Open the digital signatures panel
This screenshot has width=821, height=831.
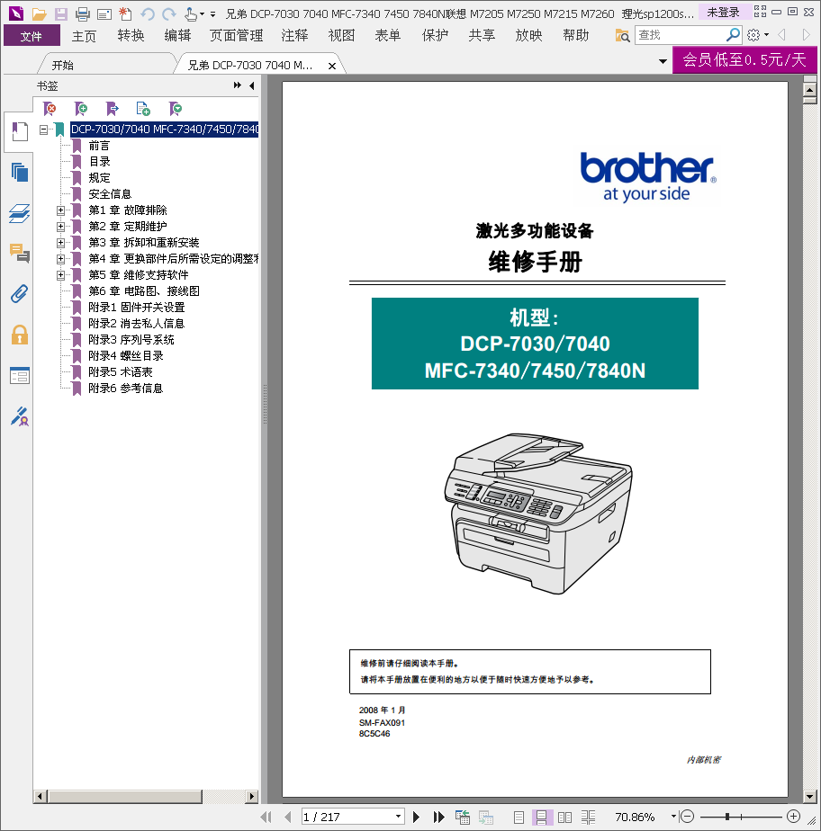click(20, 416)
